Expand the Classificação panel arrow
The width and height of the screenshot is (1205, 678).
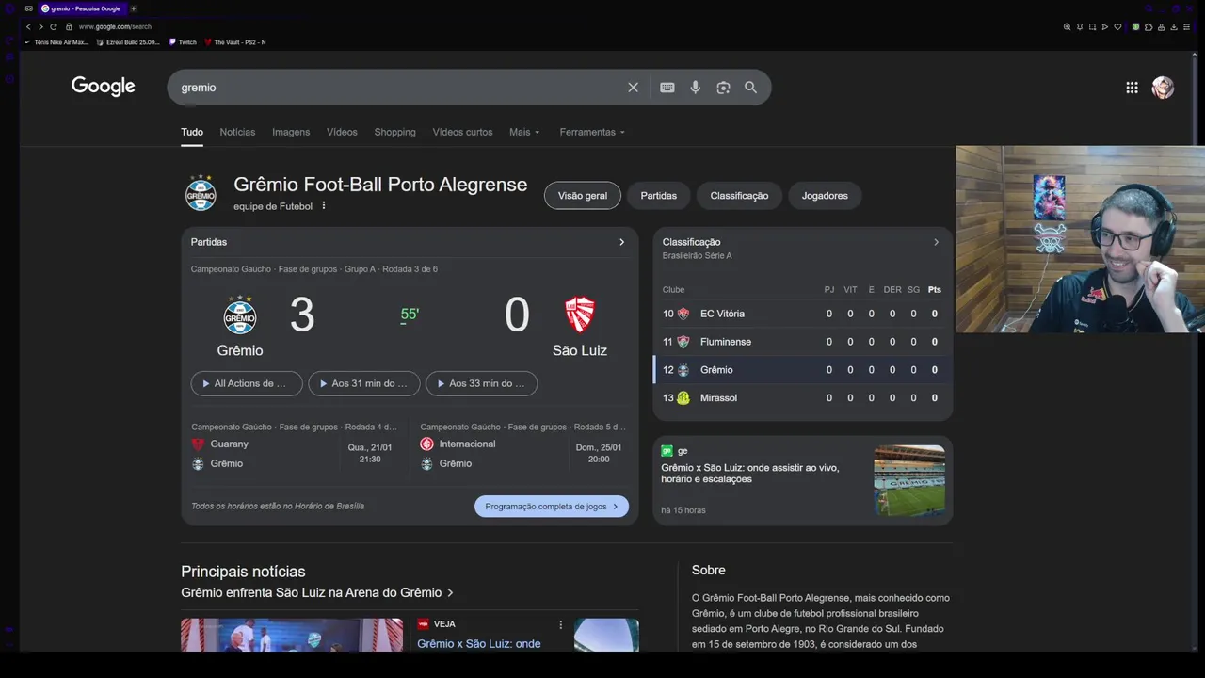point(936,242)
